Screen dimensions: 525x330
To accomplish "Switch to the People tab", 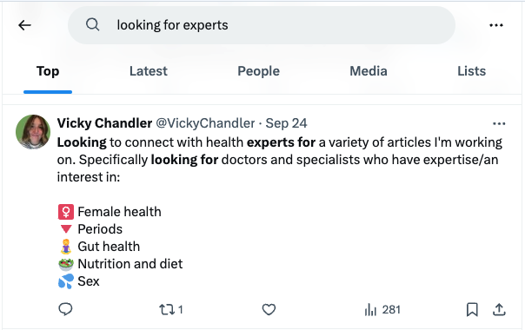I will click(x=258, y=71).
